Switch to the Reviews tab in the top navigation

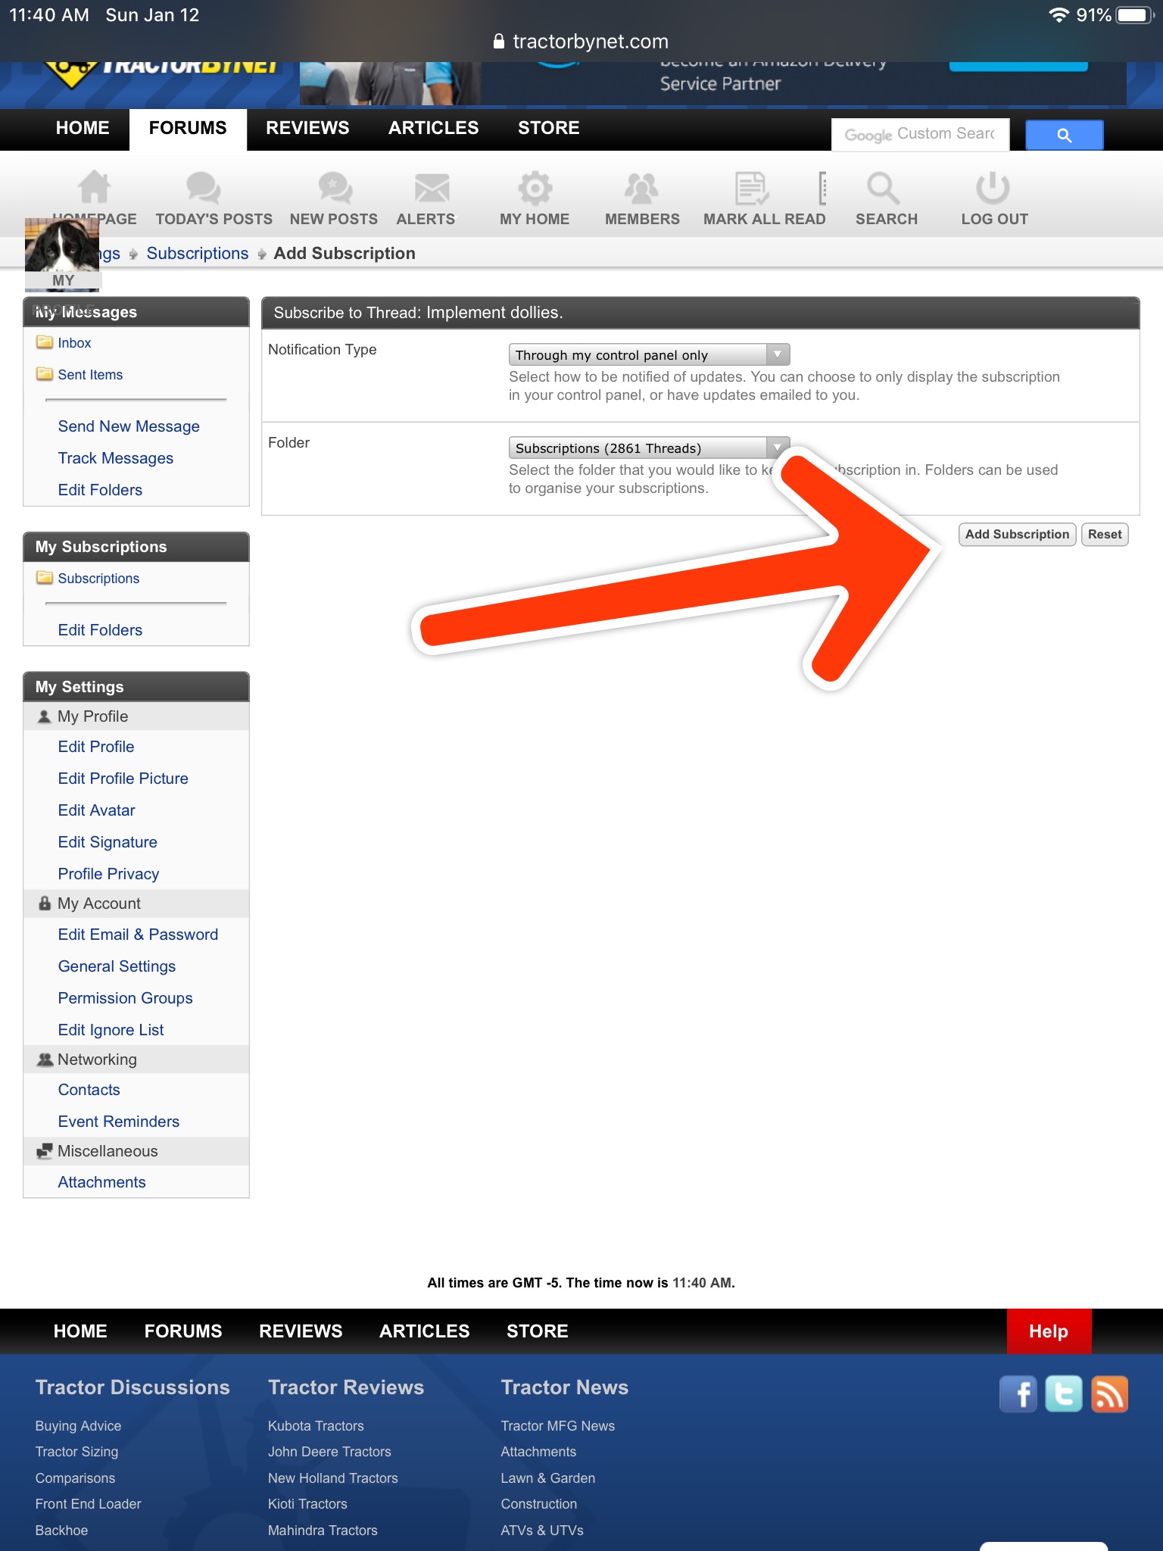pyautogui.click(x=307, y=129)
